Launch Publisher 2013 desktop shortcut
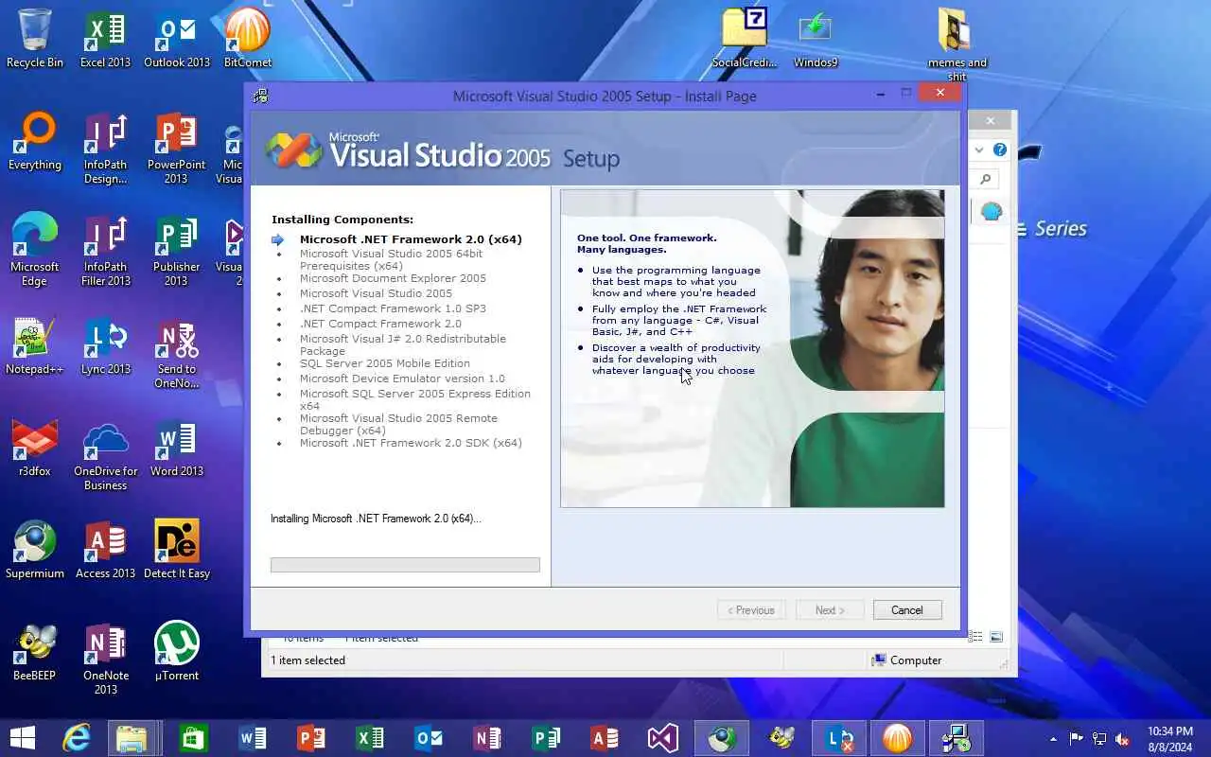The height and width of the screenshot is (757, 1211). tap(176, 250)
